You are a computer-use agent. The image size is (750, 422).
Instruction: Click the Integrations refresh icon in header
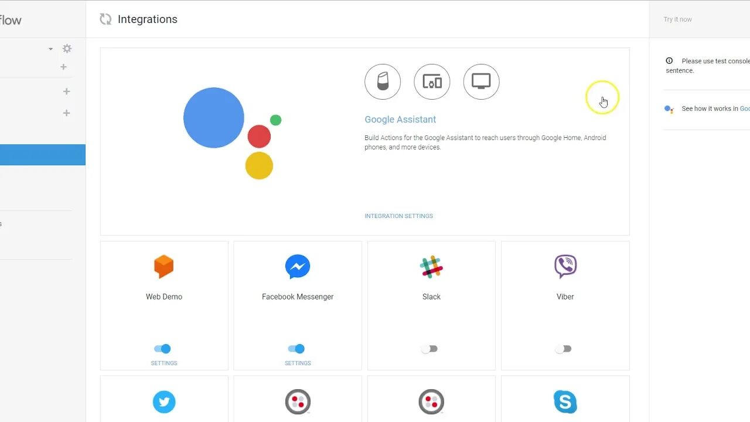tap(105, 19)
